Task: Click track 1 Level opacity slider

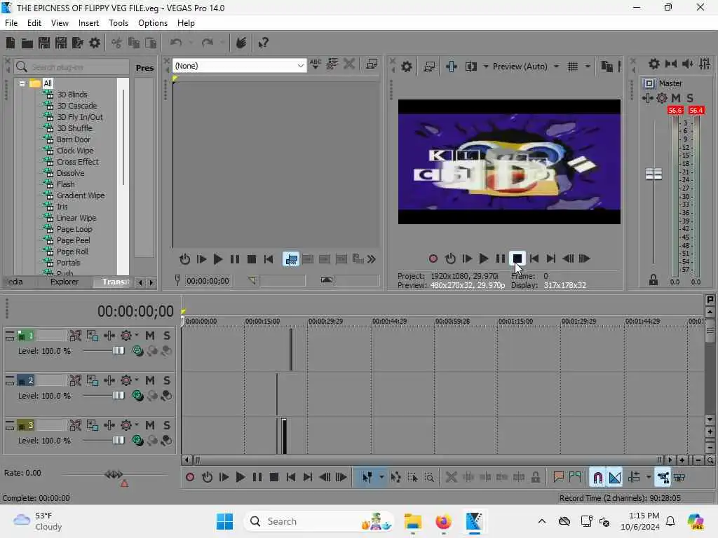Action: 118,351
